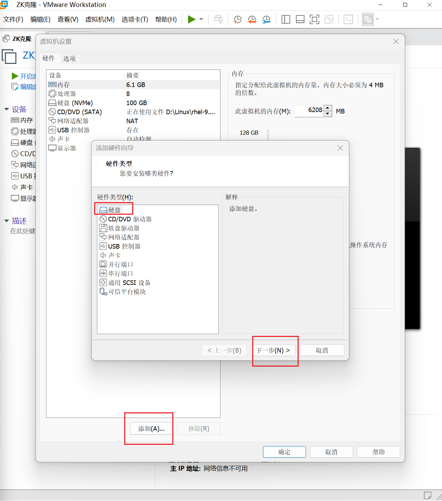Click 取消 in the add hardware wizard

coord(322,350)
